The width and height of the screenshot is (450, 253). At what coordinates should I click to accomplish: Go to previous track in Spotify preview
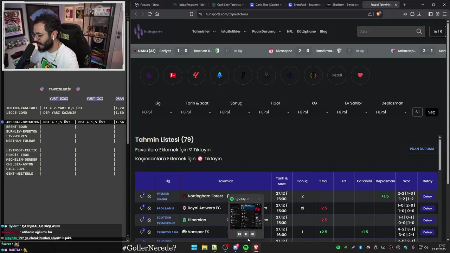239,234
